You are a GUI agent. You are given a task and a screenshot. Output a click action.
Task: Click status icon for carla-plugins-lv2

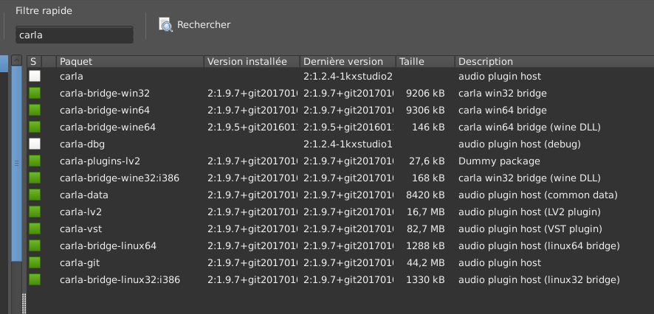pyautogui.click(x=35, y=161)
